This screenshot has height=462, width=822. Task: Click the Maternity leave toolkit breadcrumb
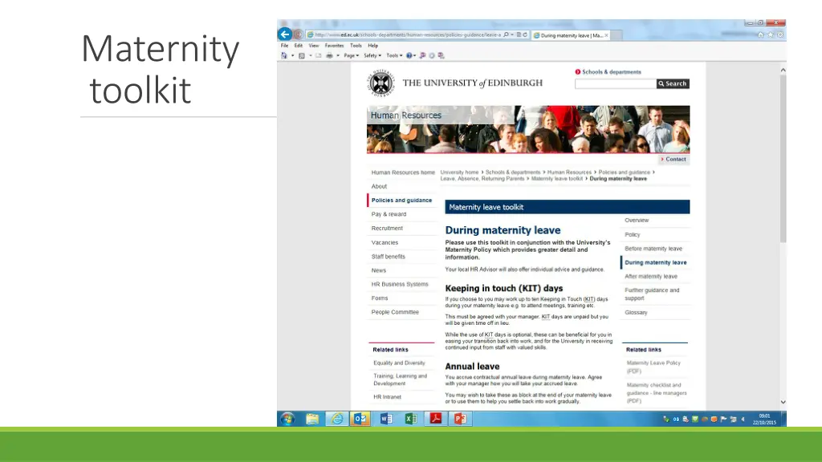pos(557,179)
